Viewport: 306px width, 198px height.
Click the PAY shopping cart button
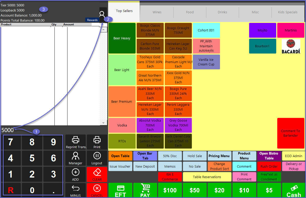tap(145, 190)
